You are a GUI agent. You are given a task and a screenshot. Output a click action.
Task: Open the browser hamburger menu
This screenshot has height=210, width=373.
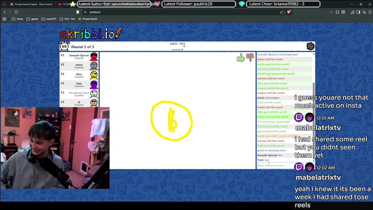click(x=370, y=12)
